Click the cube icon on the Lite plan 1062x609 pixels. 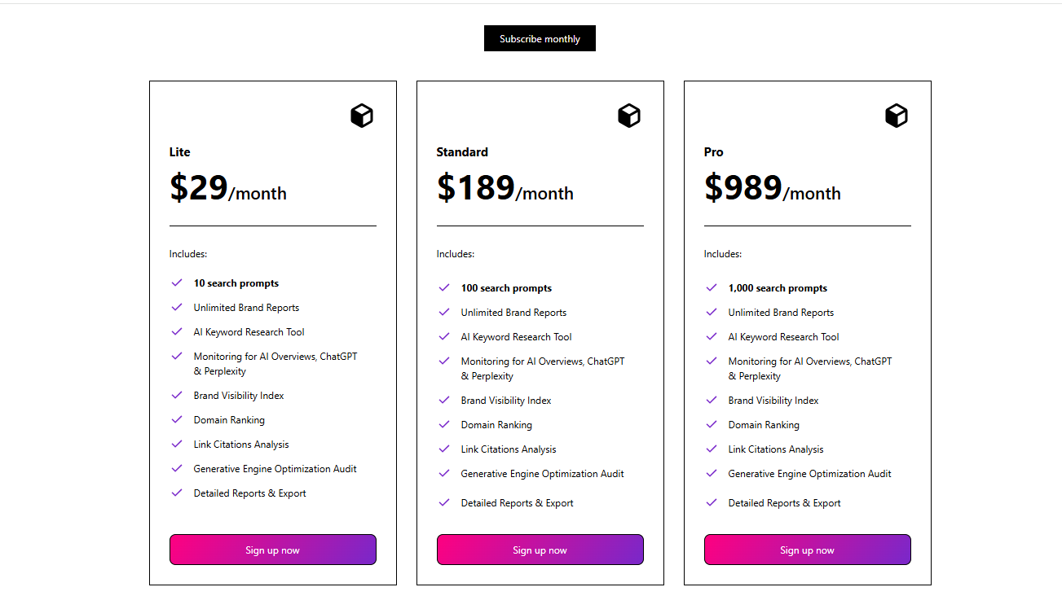tap(361, 116)
